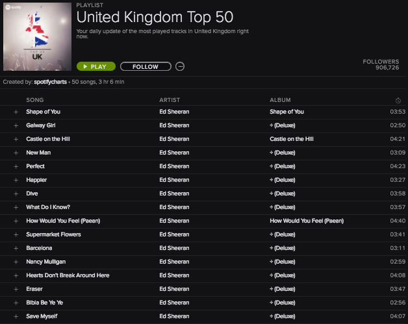Sort tracks by ALBUM column header
Image resolution: width=408 pixels, height=324 pixels.
tap(280, 100)
